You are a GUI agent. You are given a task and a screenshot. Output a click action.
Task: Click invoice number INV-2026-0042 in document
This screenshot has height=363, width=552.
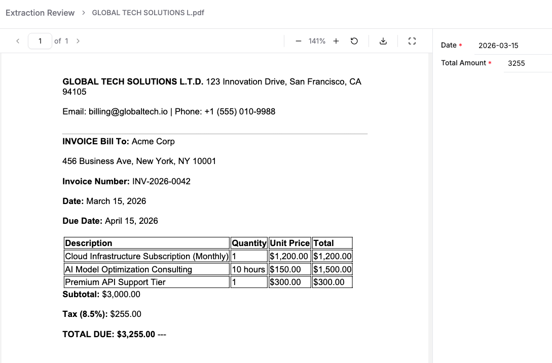tap(161, 181)
